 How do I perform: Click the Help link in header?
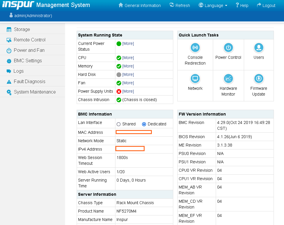(244, 6)
